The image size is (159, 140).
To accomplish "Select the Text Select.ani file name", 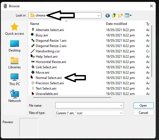I will (x=46, y=88).
